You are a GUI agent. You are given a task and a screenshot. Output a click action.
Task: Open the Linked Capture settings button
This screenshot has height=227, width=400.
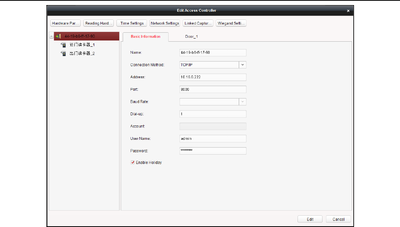[198, 23]
